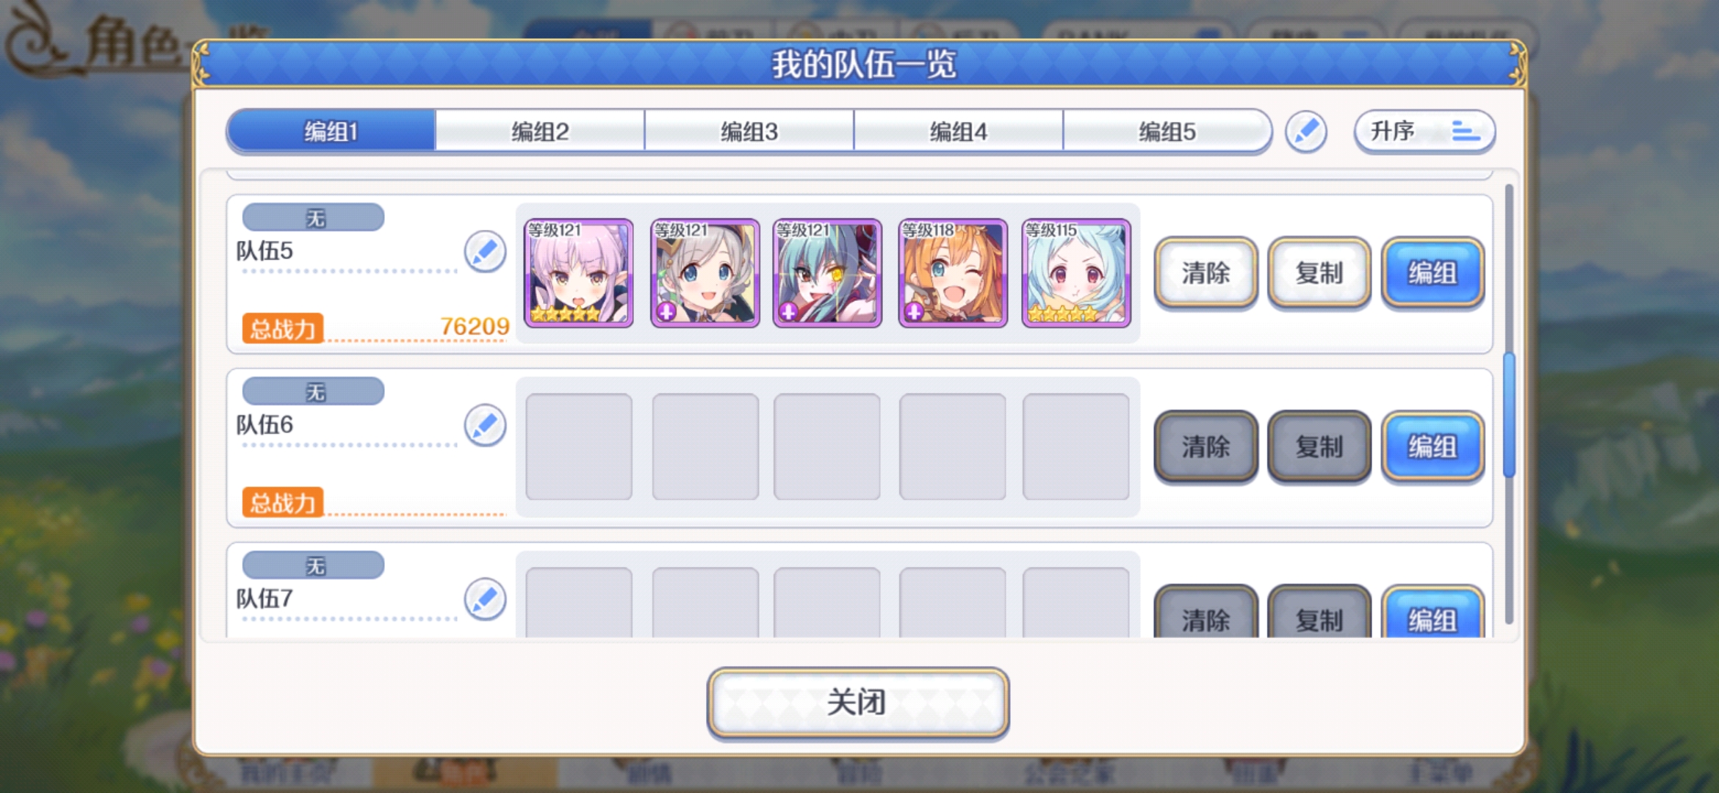
Task: Click 复制 for 队伍5
Action: [x=1319, y=273]
